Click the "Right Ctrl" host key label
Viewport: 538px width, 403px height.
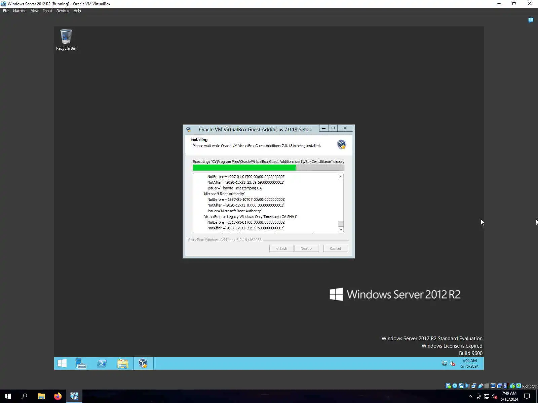(x=530, y=386)
